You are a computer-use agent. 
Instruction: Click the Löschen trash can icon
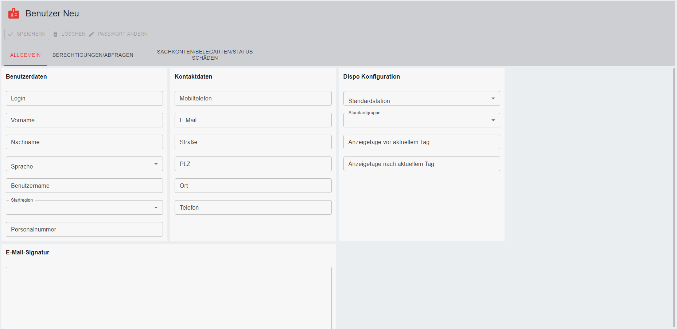click(55, 34)
